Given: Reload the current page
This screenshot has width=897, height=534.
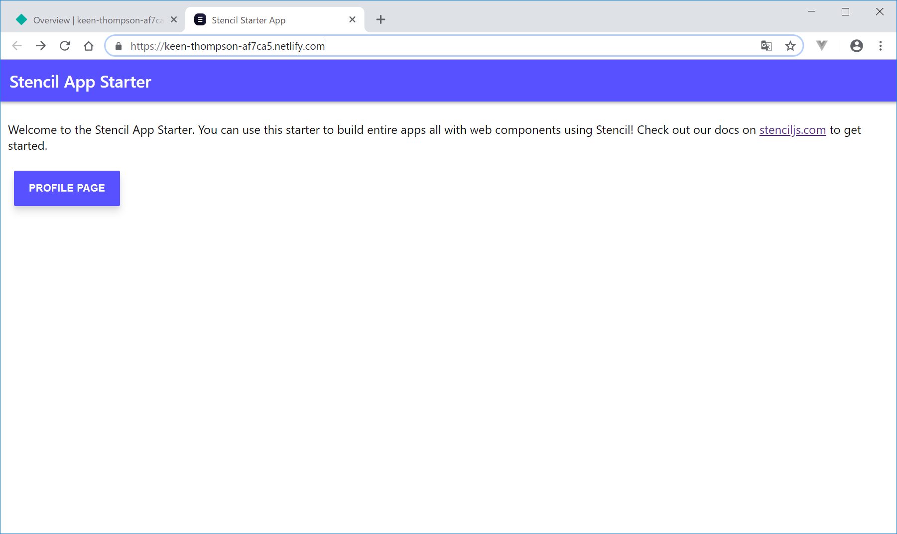Looking at the screenshot, I should coord(65,46).
